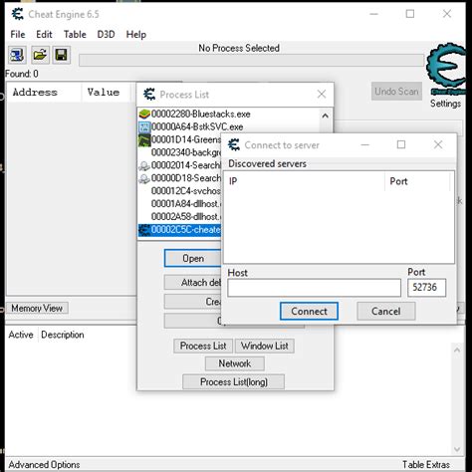Image resolution: width=472 pixels, height=472 pixels.
Task: Open the Table menu
Action: click(75, 34)
